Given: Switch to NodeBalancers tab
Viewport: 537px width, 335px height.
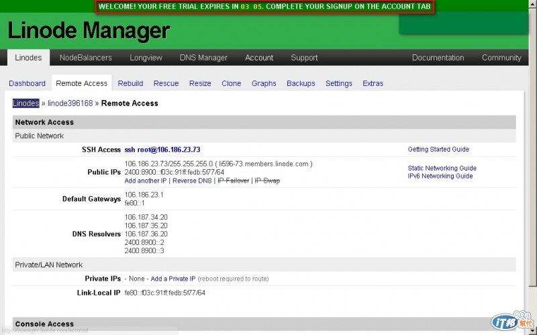Looking at the screenshot, I should [x=86, y=58].
